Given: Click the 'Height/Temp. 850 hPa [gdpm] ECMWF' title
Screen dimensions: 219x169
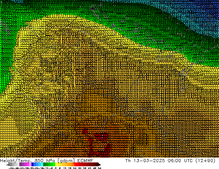Looking at the screenshot, I should (47, 161).
